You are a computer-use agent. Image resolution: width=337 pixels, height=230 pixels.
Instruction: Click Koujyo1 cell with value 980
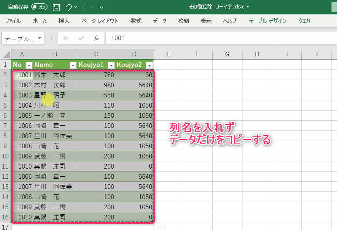[96, 85]
